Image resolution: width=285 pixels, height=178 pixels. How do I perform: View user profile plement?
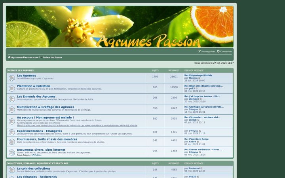[194, 99]
